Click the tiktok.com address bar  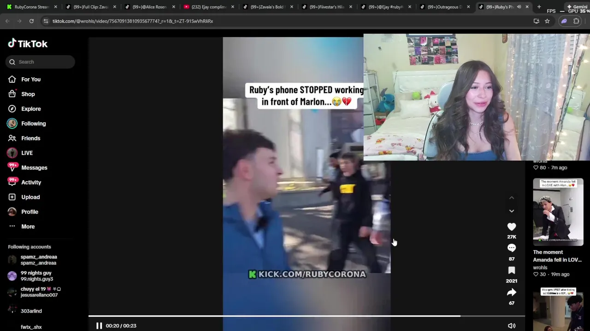click(286, 21)
